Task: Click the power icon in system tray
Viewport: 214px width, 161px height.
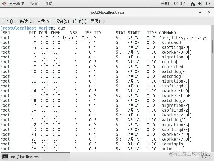Action: [x=208, y=3]
